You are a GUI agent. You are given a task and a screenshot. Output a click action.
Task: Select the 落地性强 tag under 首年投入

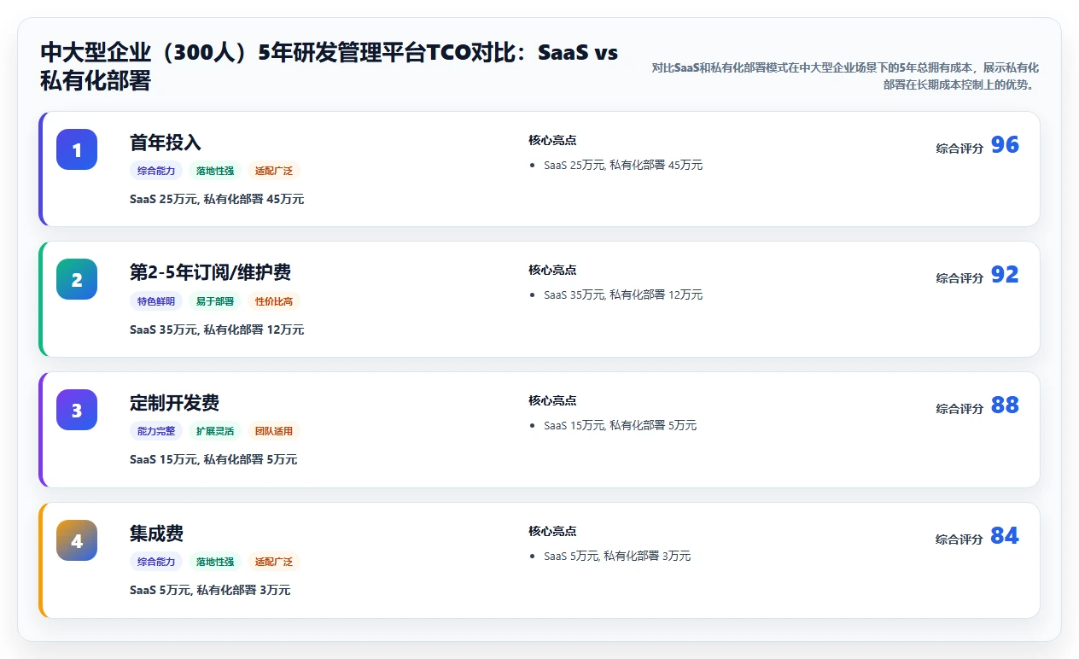click(215, 171)
